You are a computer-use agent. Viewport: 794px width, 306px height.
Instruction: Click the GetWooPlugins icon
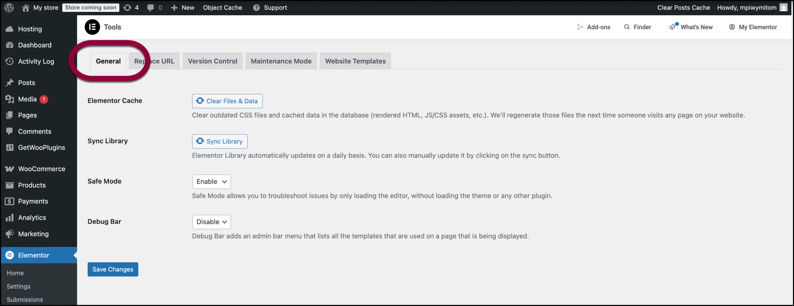(10, 147)
